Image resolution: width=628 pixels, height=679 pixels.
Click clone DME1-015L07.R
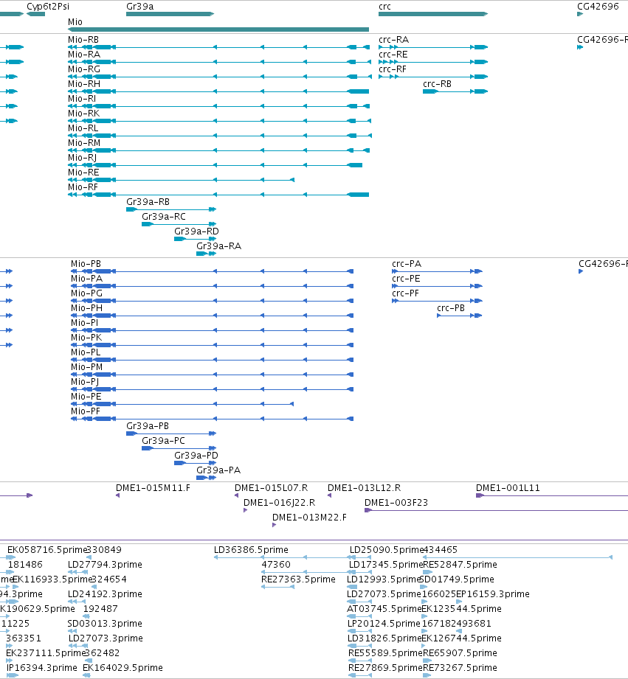[272, 487]
